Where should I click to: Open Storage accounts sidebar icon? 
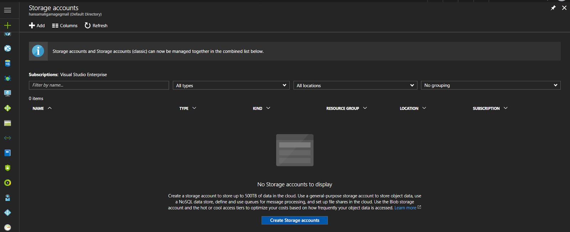coord(7,123)
